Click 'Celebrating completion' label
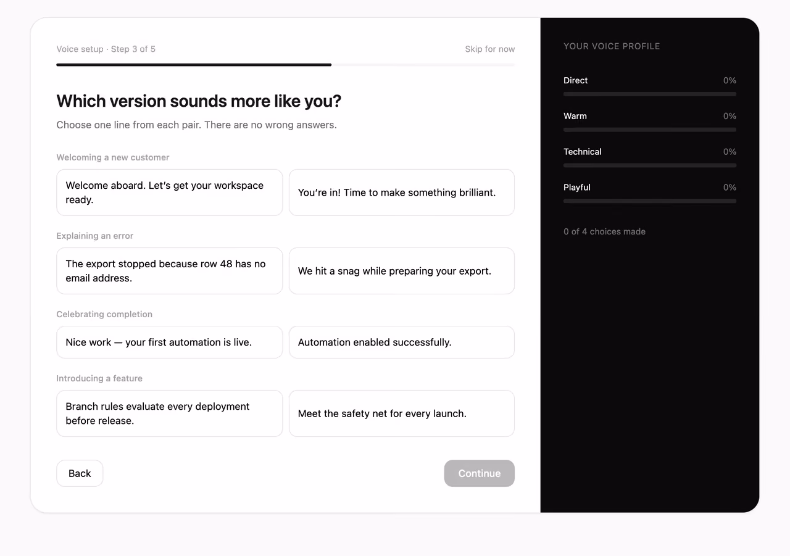This screenshot has width=790, height=556. click(104, 314)
